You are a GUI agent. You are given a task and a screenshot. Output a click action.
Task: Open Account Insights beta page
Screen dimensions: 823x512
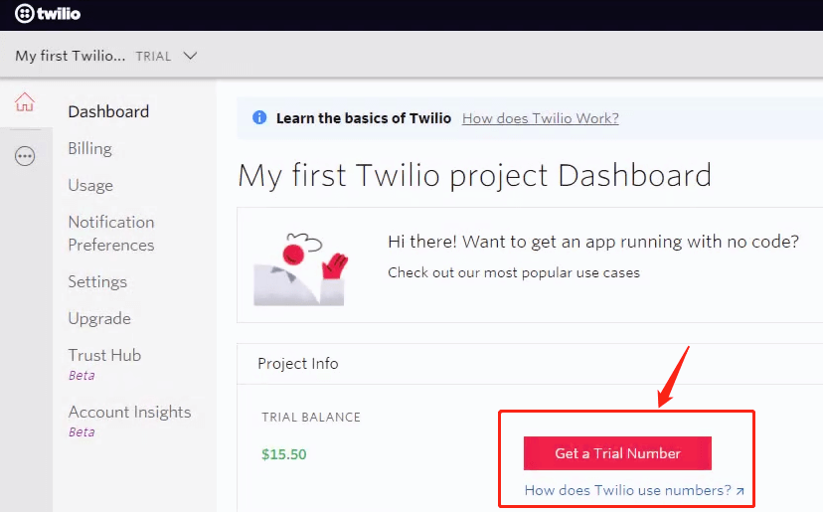pyautogui.click(x=129, y=412)
